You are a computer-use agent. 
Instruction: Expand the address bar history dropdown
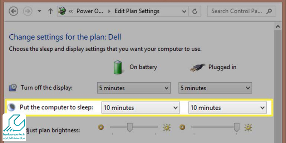point(184,11)
